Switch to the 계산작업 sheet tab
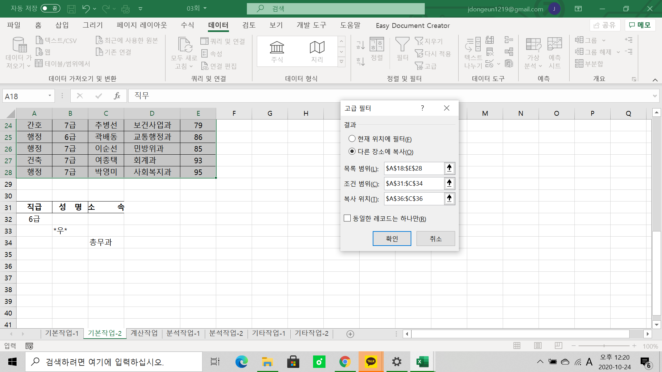The height and width of the screenshot is (372, 662). pyautogui.click(x=144, y=333)
